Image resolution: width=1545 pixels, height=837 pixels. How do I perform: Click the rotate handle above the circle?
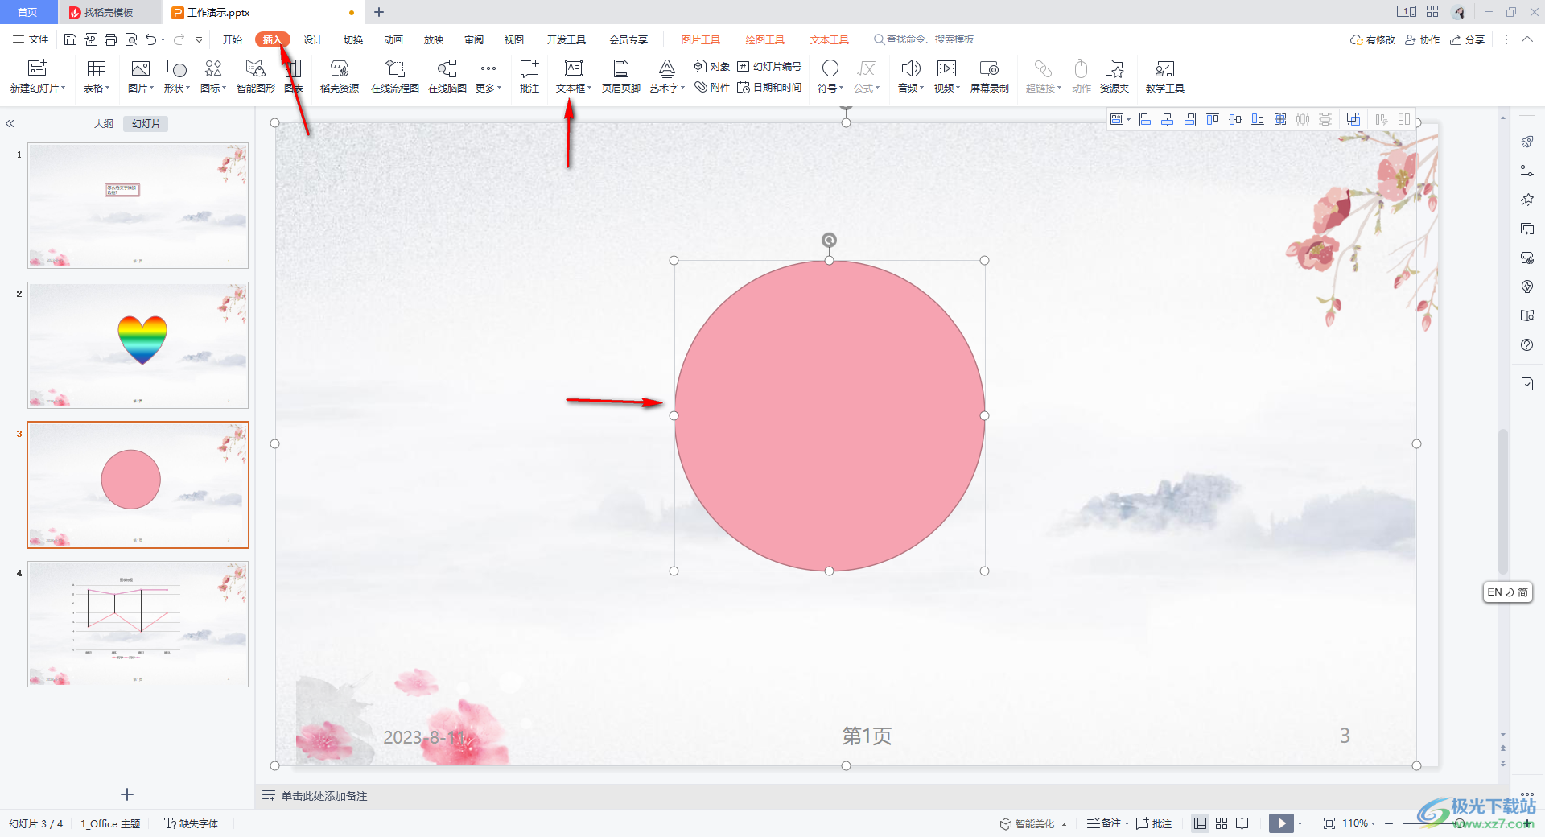coord(829,240)
